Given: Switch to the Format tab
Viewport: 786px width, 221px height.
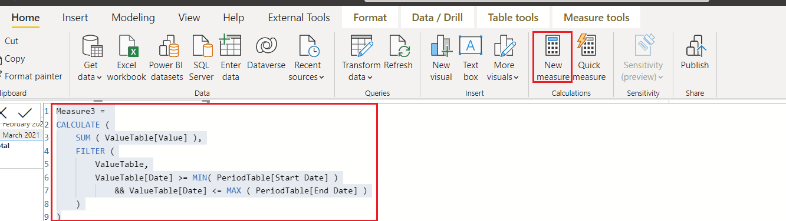Looking at the screenshot, I should tap(370, 18).
